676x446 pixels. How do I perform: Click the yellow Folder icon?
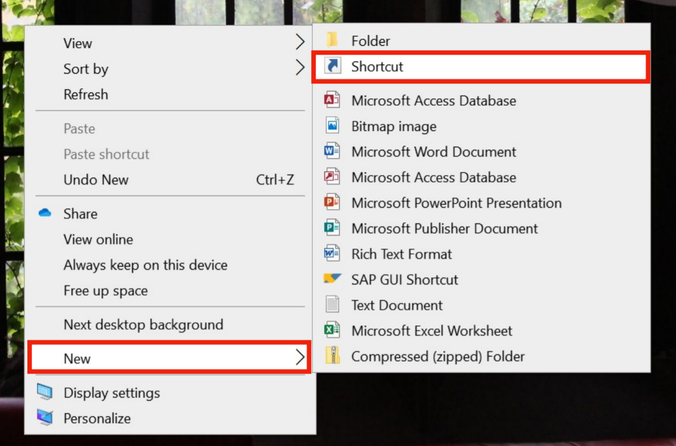(332, 40)
